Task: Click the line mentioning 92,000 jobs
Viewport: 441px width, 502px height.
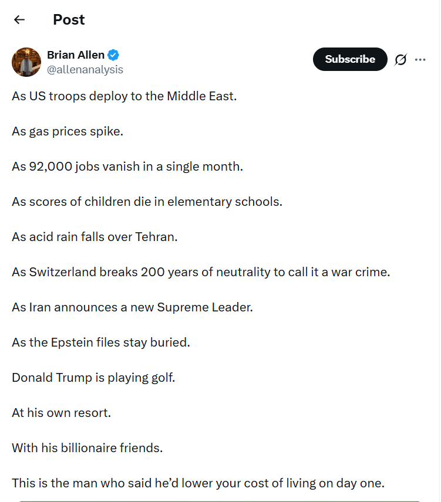Action: tap(127, 167)
